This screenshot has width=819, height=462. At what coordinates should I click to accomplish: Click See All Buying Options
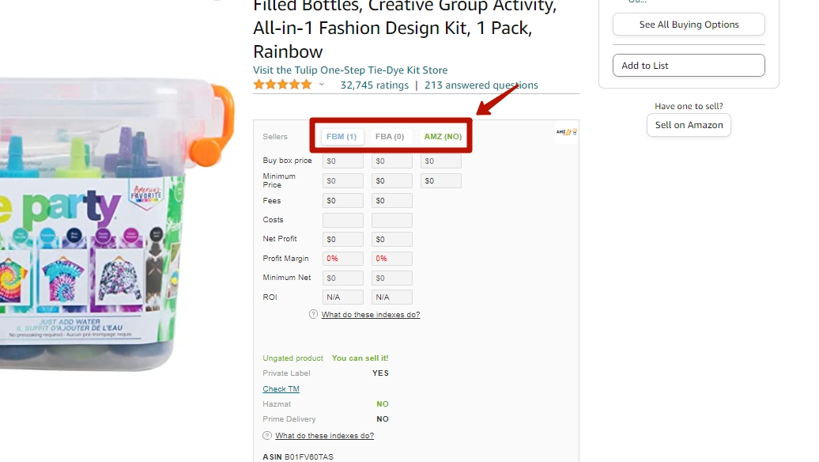point(688,25)
